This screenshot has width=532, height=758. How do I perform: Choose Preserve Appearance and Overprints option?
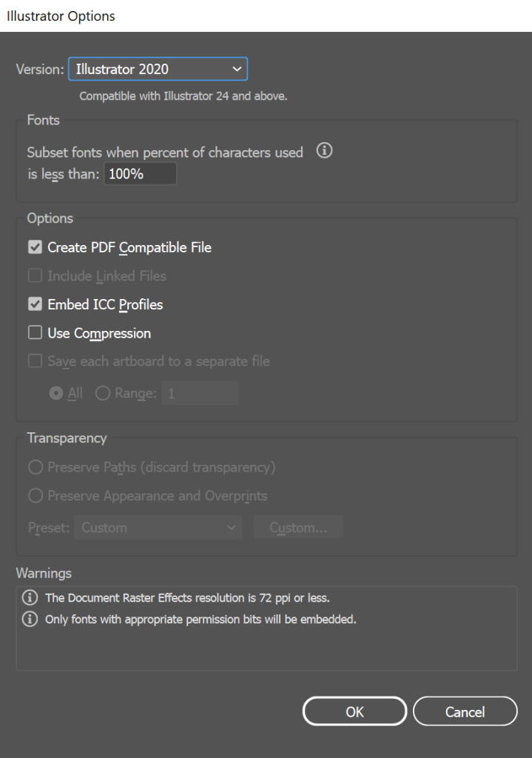(x=36, y=496)
